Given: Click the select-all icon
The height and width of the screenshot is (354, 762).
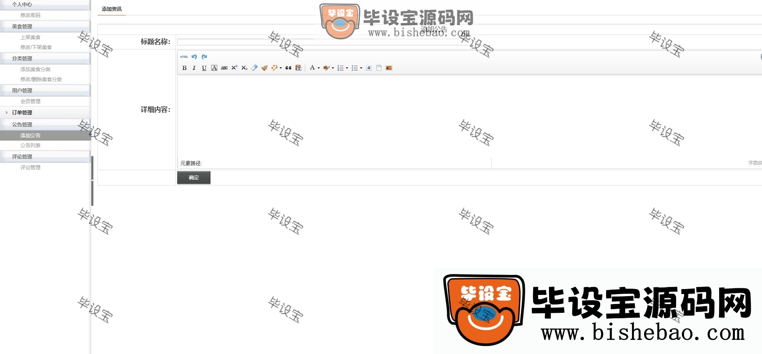Looking at the screenshot, I should click(x=369, y=68).
